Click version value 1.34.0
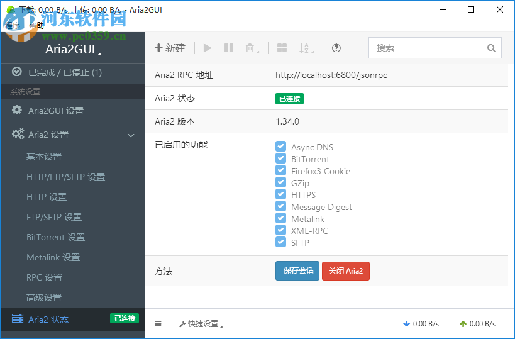 tap(287, 121)
